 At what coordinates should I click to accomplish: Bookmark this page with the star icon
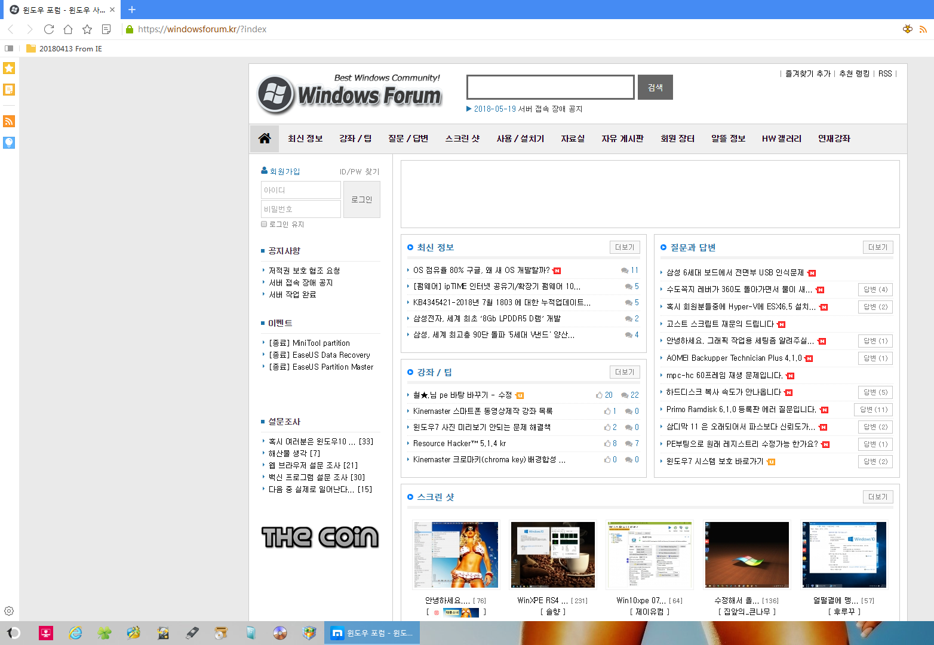click(x=87, y=29)
